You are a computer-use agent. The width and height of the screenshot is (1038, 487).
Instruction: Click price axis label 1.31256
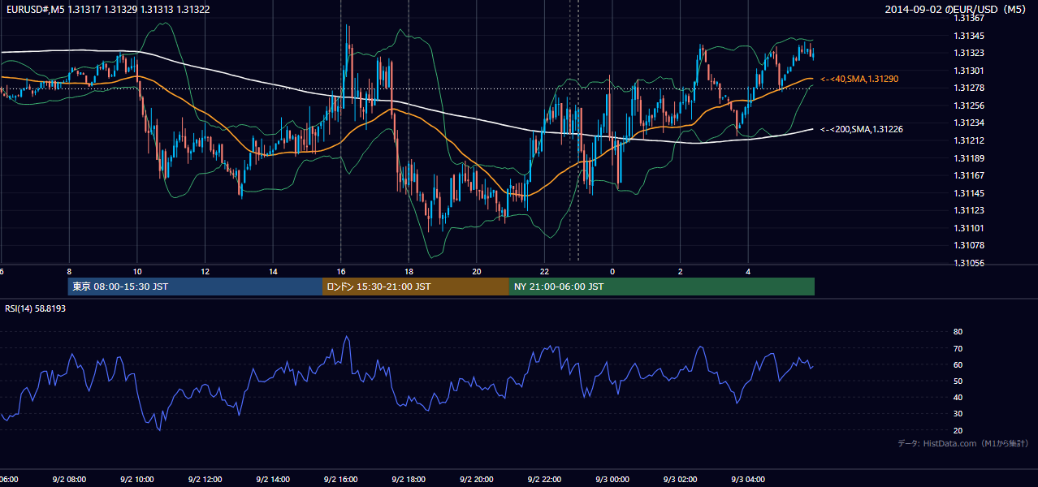pyautogui.click(x=969, y=106)
